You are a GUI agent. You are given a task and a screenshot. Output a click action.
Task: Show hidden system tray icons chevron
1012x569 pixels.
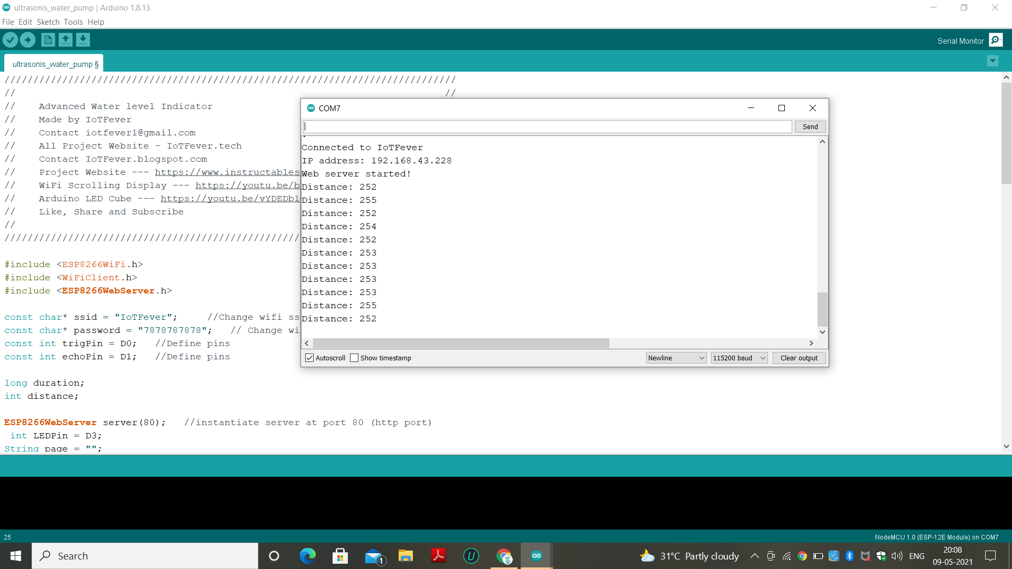[754, 556]
